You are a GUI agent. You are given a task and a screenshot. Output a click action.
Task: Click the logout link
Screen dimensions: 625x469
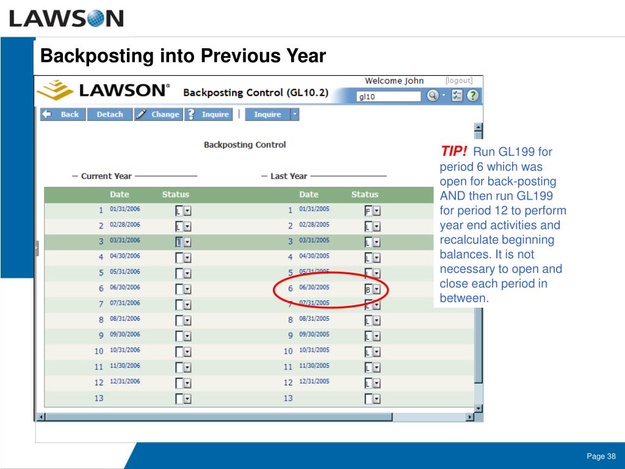tap(459, 81)
